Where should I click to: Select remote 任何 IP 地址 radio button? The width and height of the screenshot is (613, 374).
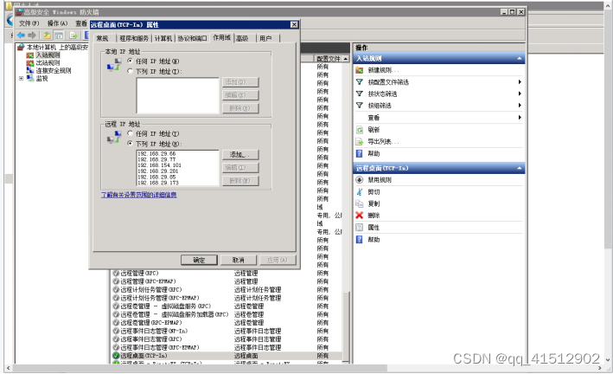click(130, 133)
